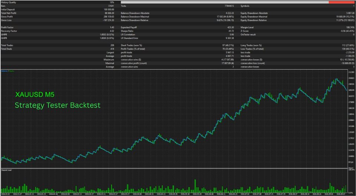This screenshot has width=356, height=196.
Task: Click the 'Total Deals' label
Action: tap(6, 49)
